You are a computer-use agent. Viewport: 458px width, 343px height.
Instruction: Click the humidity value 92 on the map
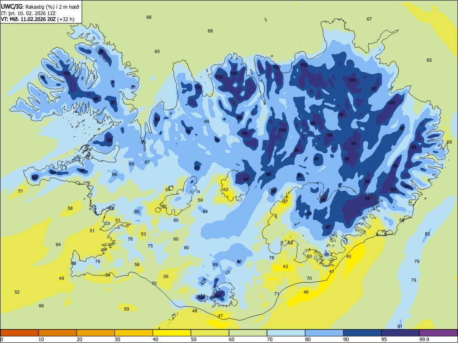tap(239, 261)
